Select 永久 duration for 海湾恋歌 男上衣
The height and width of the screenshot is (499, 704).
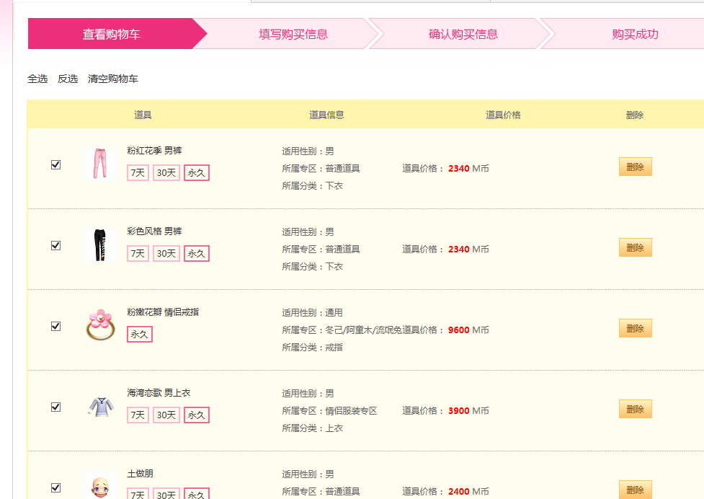pyautogui.click(x=197, y=415)
